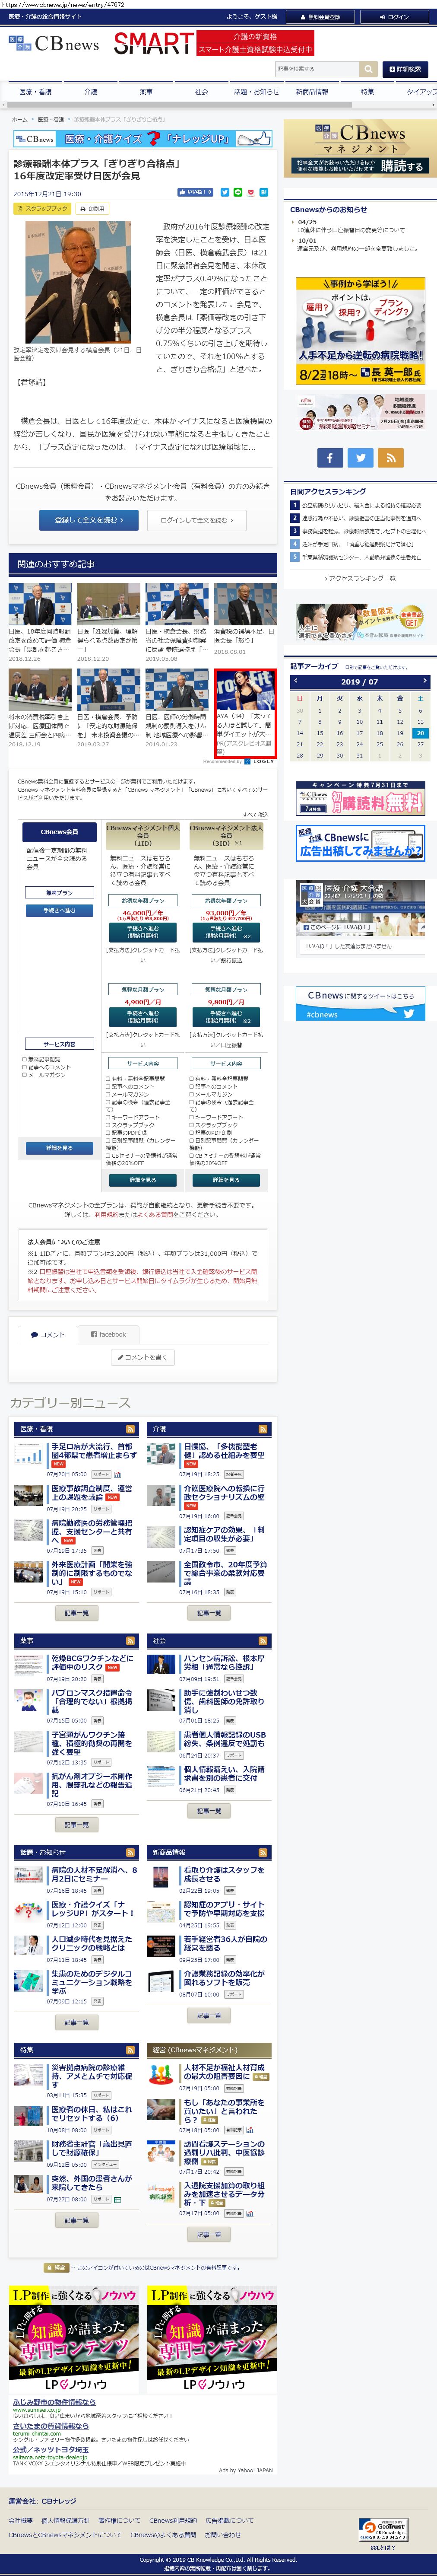Viewport: 437px width, 2576px height.
Task: Open the 特集 navigation menu
Action: coord(367,92)
